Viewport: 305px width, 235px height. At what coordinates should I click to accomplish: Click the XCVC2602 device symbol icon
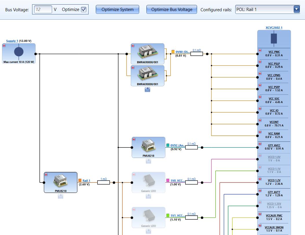click(274, 39)
